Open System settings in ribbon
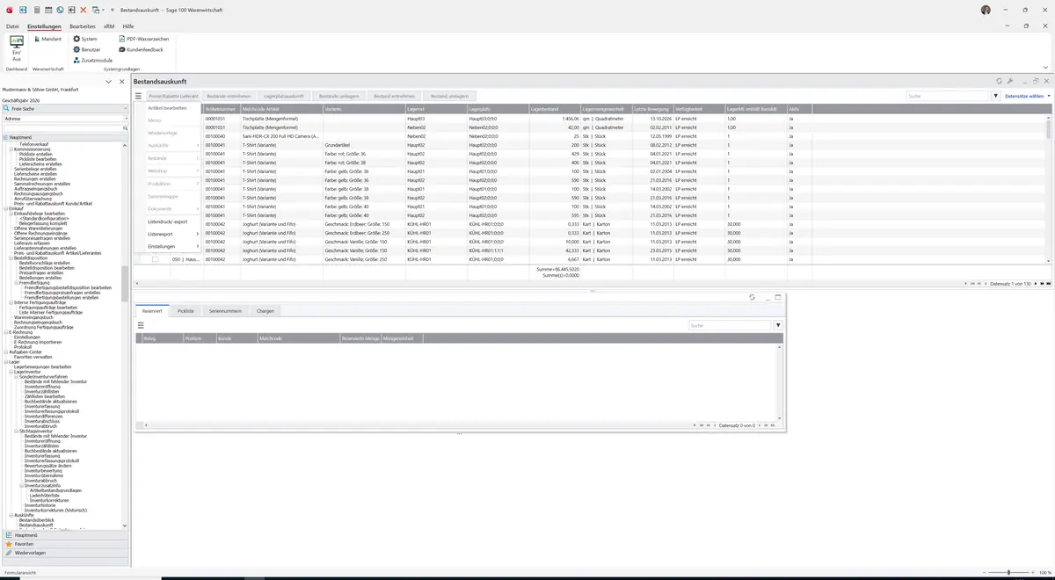The height and width of the screenshot is (580, 1055). click(x=85, y=39)
